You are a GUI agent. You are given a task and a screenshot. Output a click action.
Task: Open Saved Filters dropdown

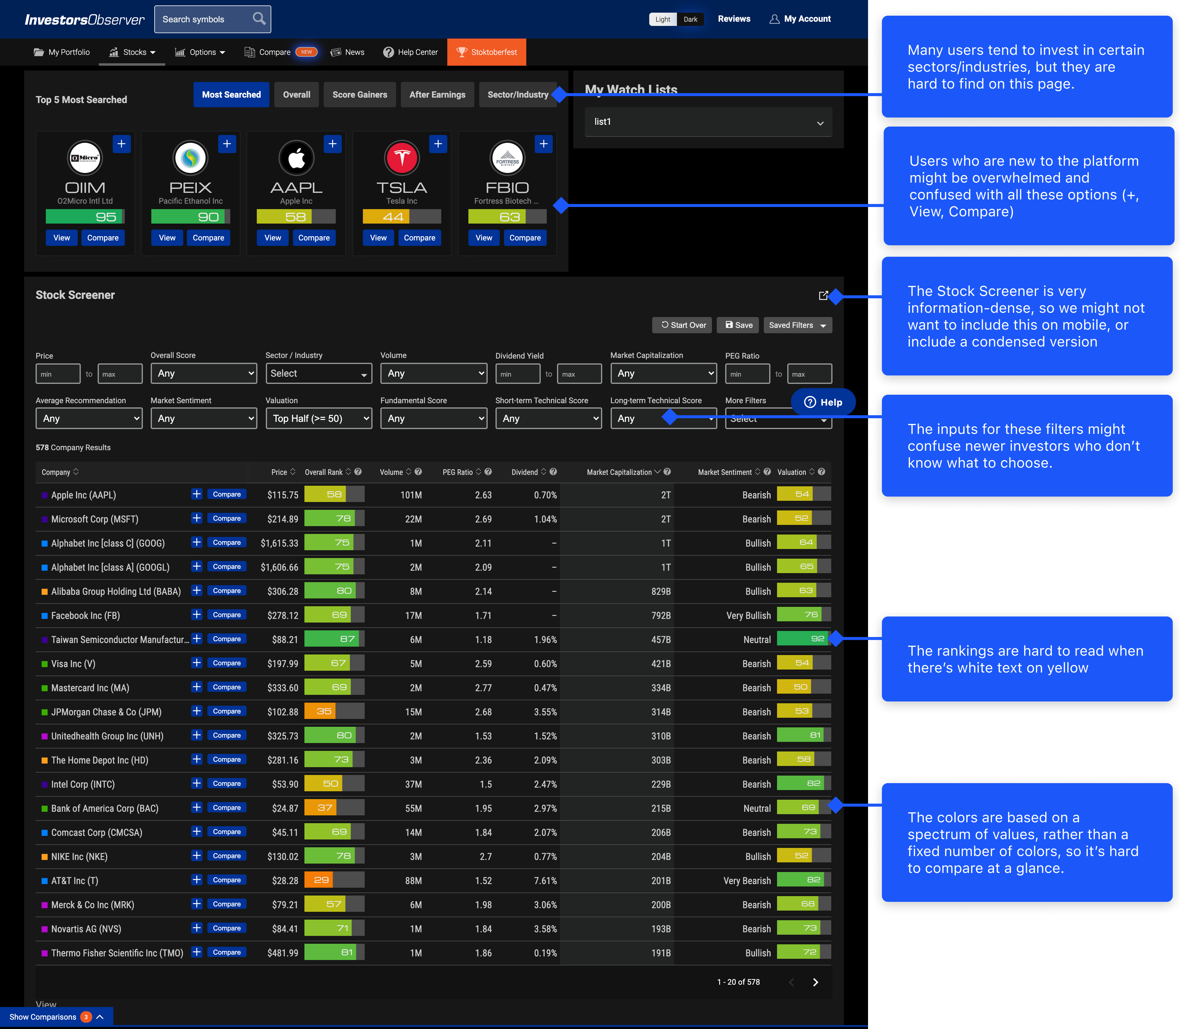pyautogui.click(x=798, y=325)
